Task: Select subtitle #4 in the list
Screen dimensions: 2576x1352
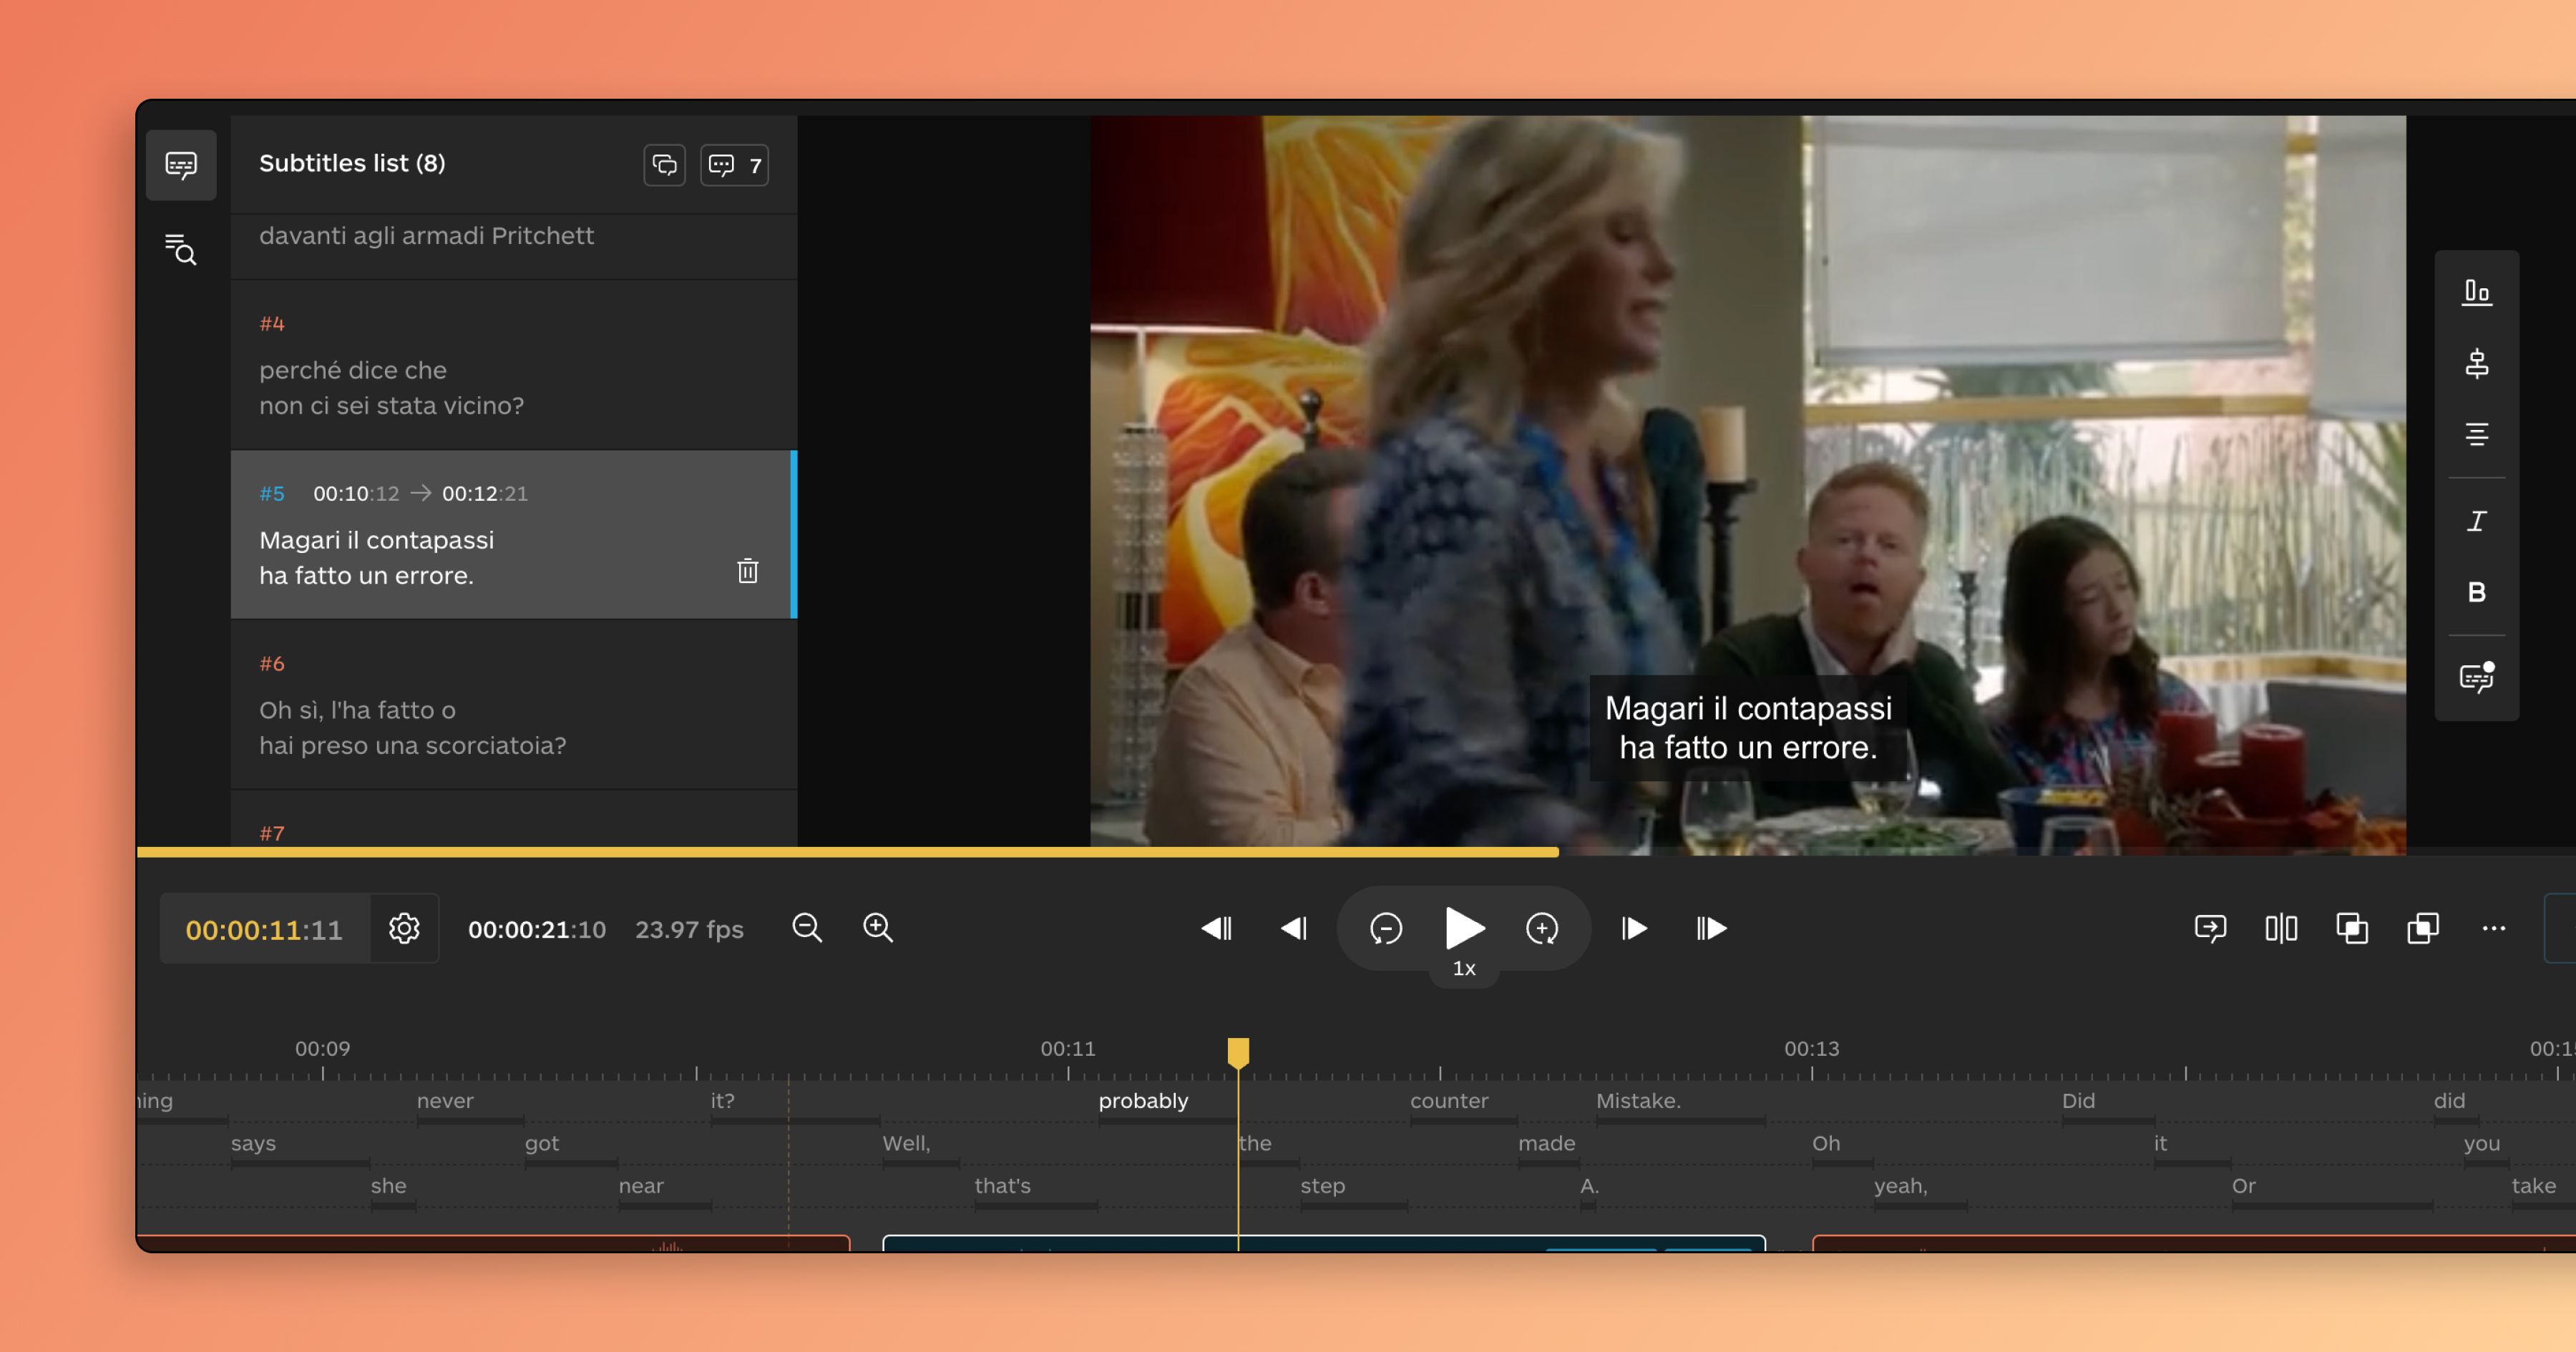Action: coord(514,366)
